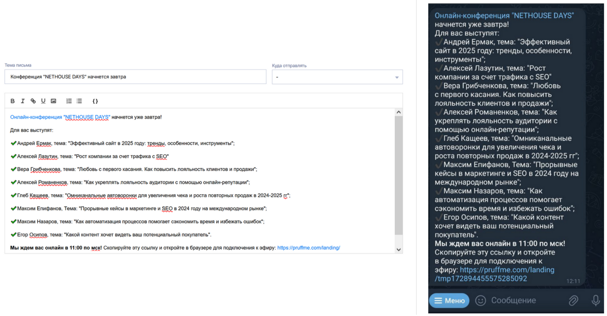The width and height of the screenshot is (607, 316).
Task: Open 'Онлайн-конференция NETHOUSE DAYS' link in Telegram message
Action: 504,16
